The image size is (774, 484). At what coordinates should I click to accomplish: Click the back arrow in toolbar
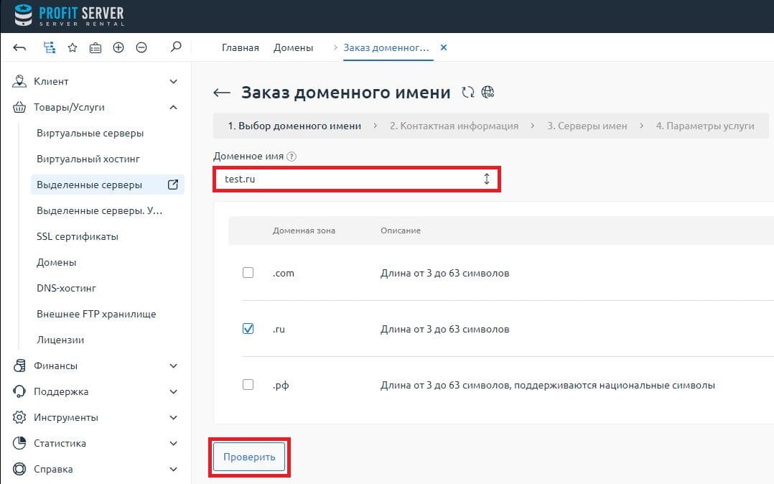coord(20,47)
